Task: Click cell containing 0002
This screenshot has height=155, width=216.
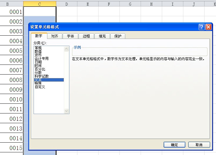Action: 11,21
